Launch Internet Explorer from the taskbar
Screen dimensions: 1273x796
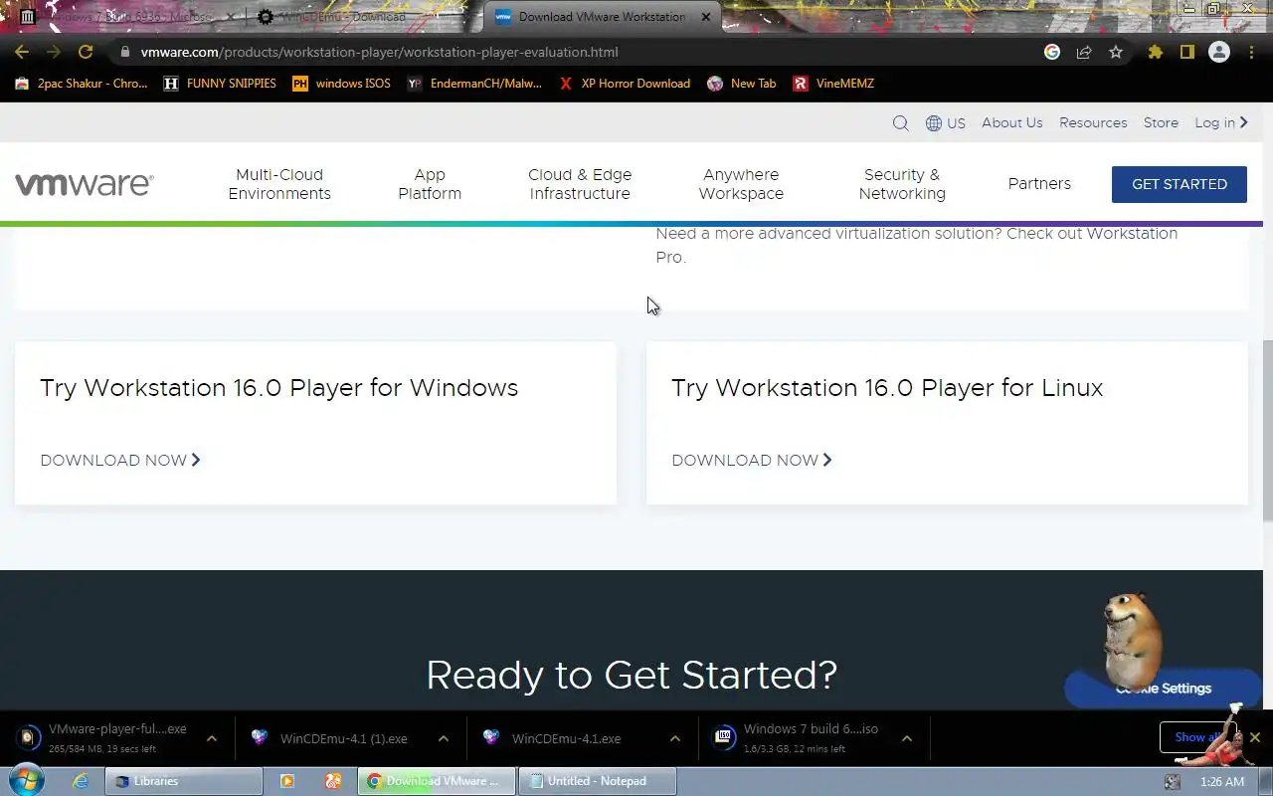pos(81,781)
